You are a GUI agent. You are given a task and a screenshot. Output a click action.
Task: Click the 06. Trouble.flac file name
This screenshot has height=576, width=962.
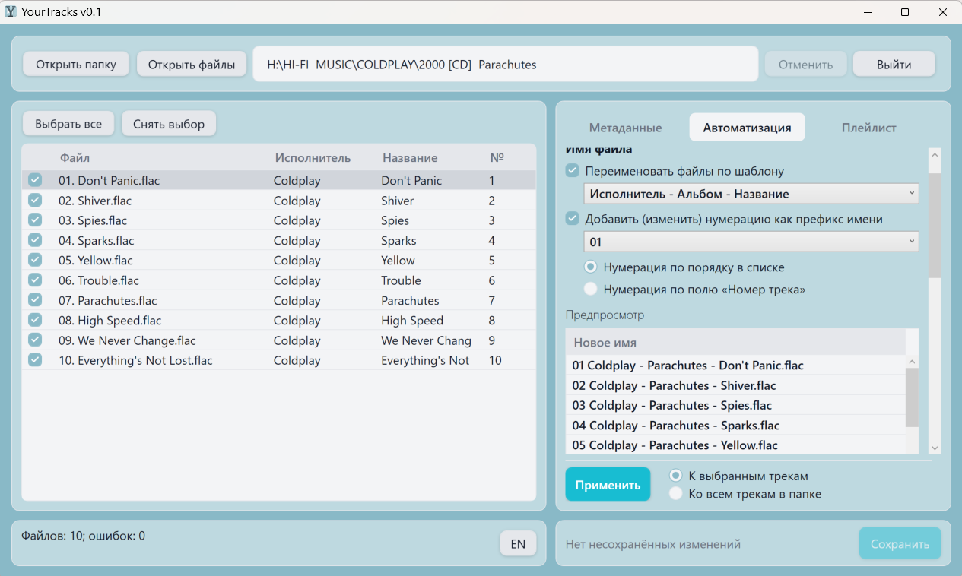point(99,280)
